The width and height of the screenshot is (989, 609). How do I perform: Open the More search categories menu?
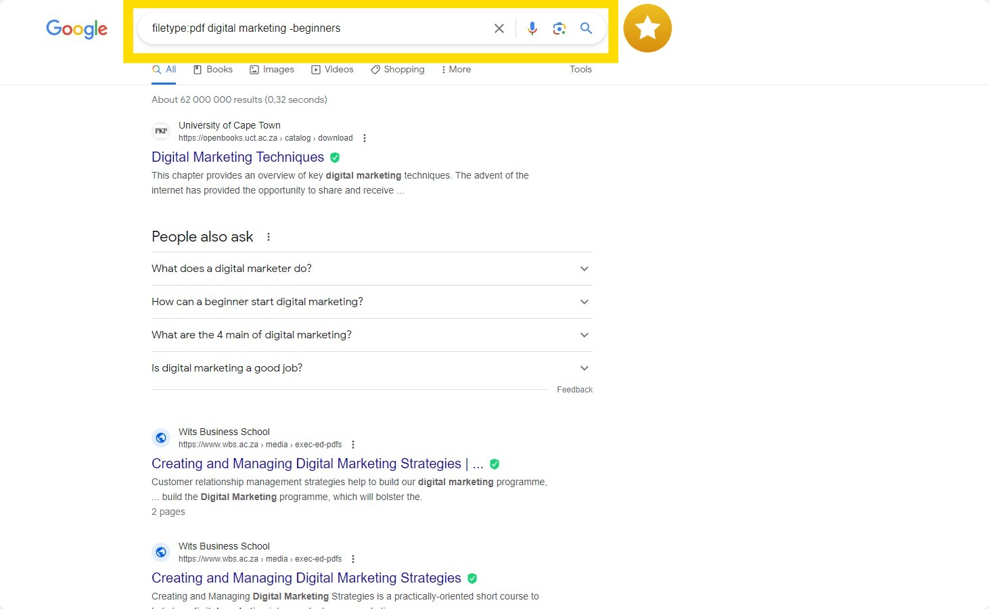[456, 69]
